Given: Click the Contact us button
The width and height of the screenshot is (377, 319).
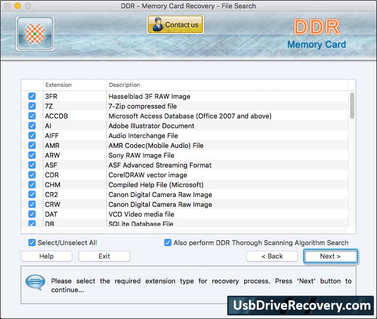Looking at the screenshot, I should pos(175,24).
